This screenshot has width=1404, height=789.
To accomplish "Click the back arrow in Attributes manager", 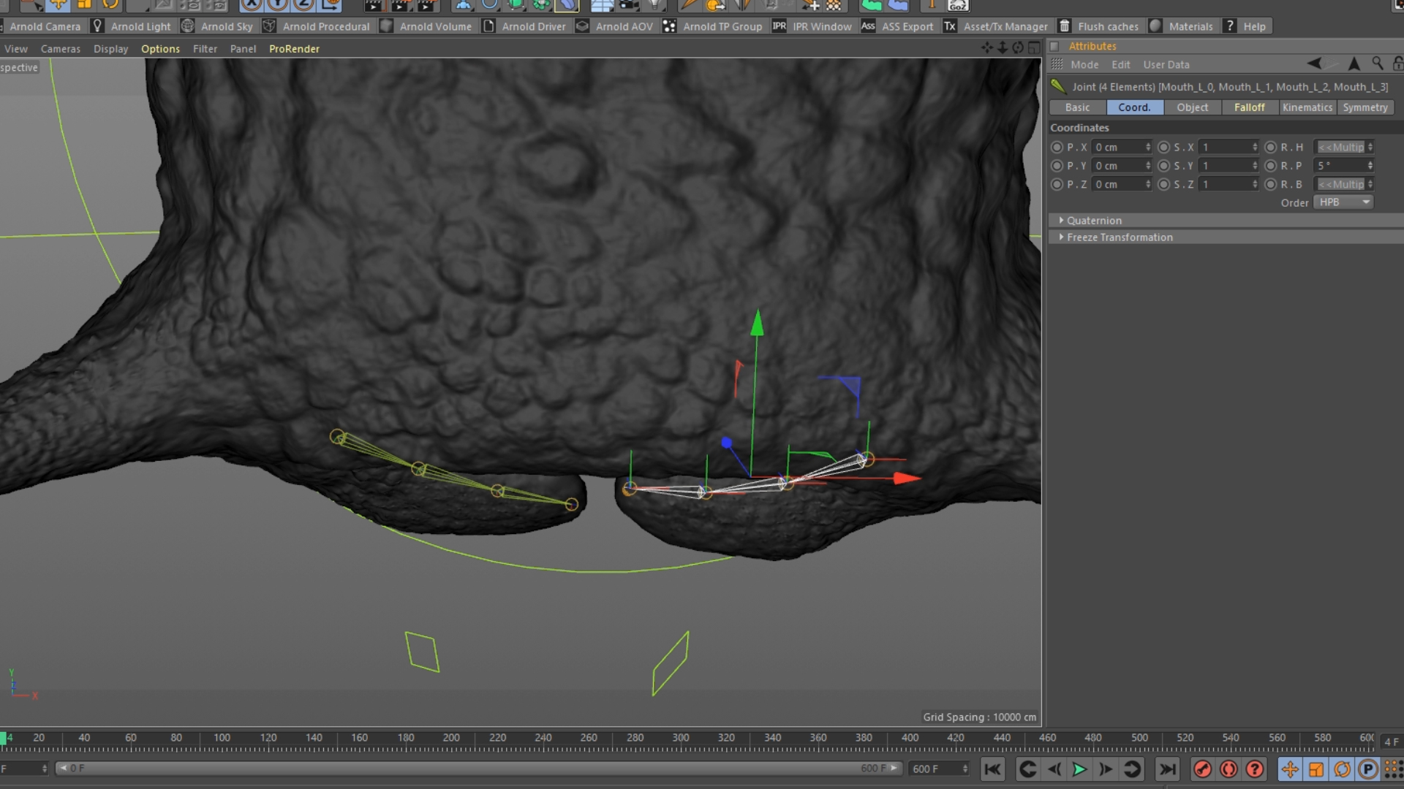I will pos(1314,64).
